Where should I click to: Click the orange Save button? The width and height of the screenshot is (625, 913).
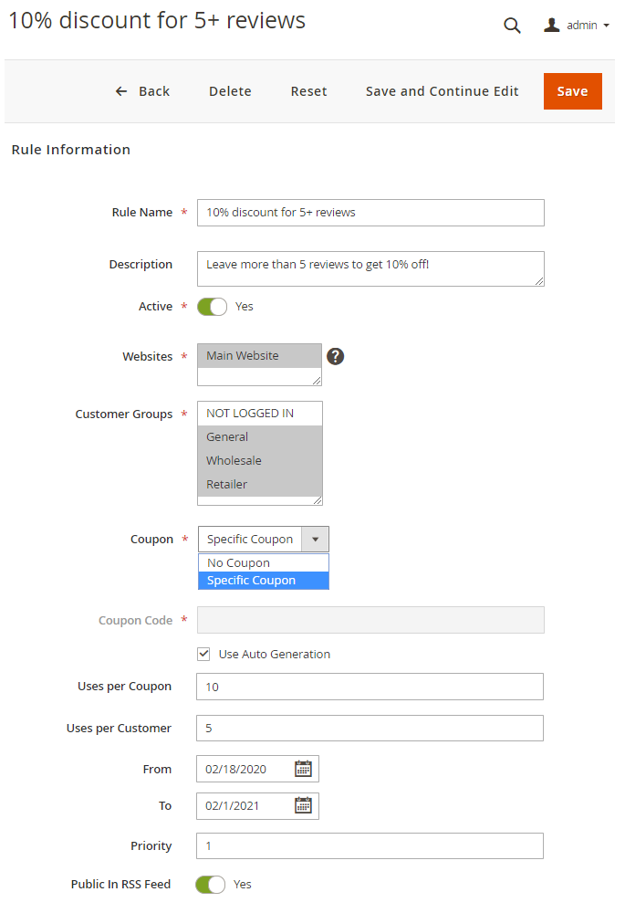[x=572, y=91]
